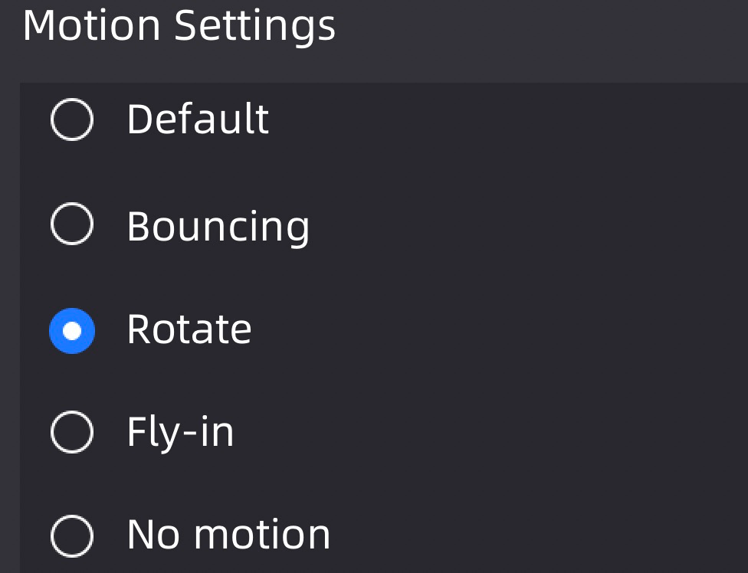Pick the No motion radio button
The height and width of the screenshot is (573, 748).
pos(72,535)
